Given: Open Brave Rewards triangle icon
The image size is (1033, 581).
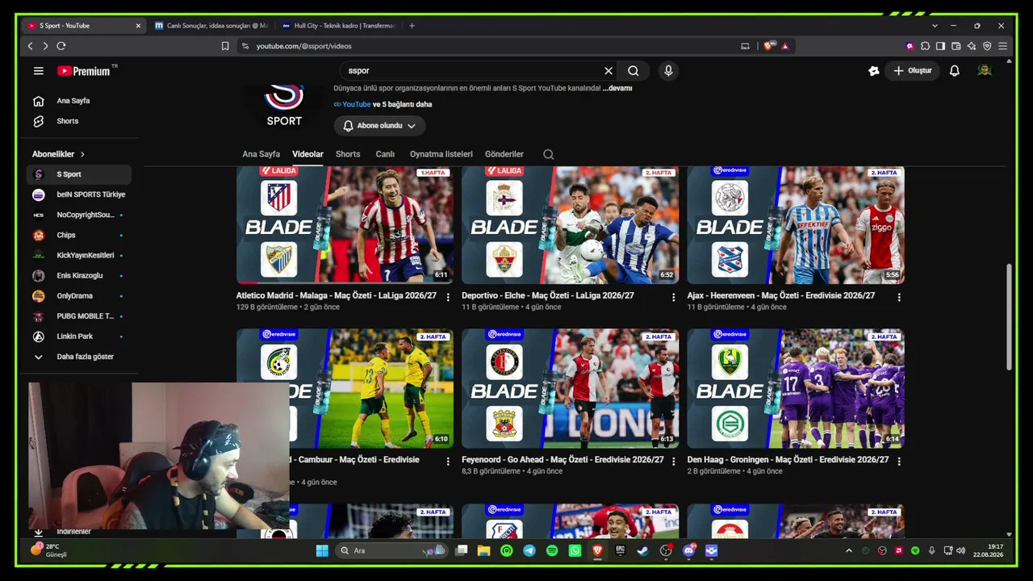Looking at the screenshot, I should tap(784, 46).
